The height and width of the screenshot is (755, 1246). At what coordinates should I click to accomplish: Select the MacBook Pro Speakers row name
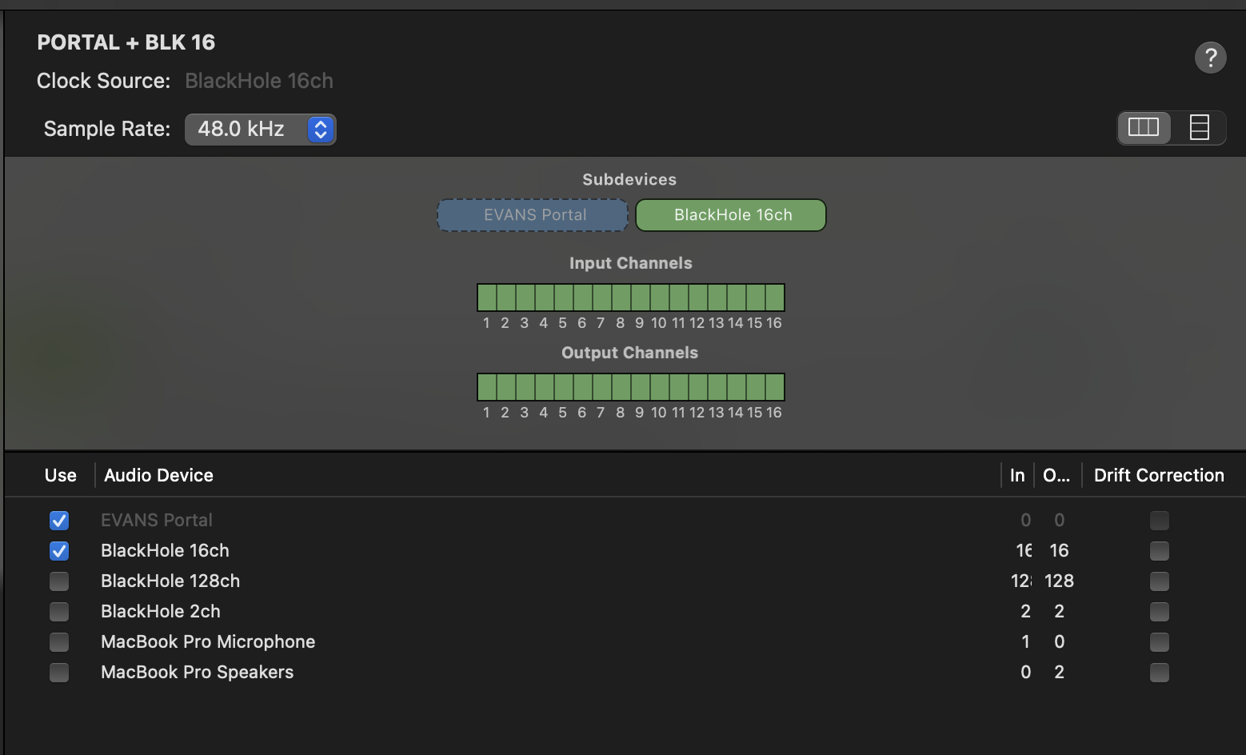click(197, 672)
